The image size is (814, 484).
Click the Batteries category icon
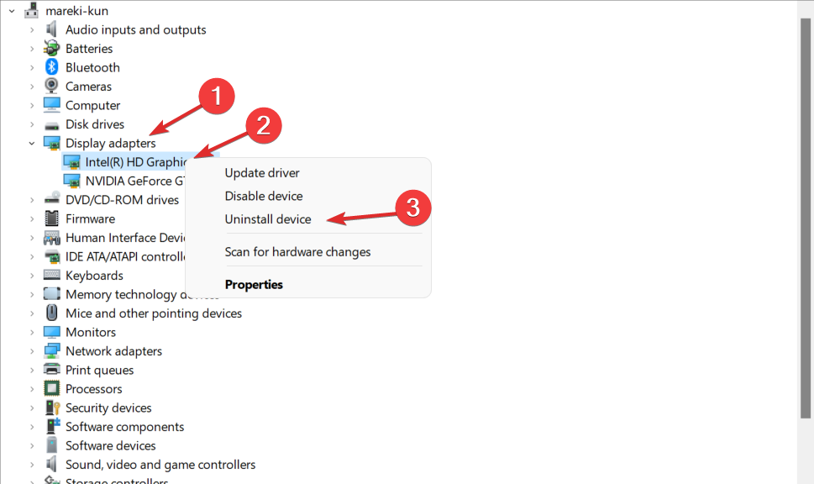point(52,49)
